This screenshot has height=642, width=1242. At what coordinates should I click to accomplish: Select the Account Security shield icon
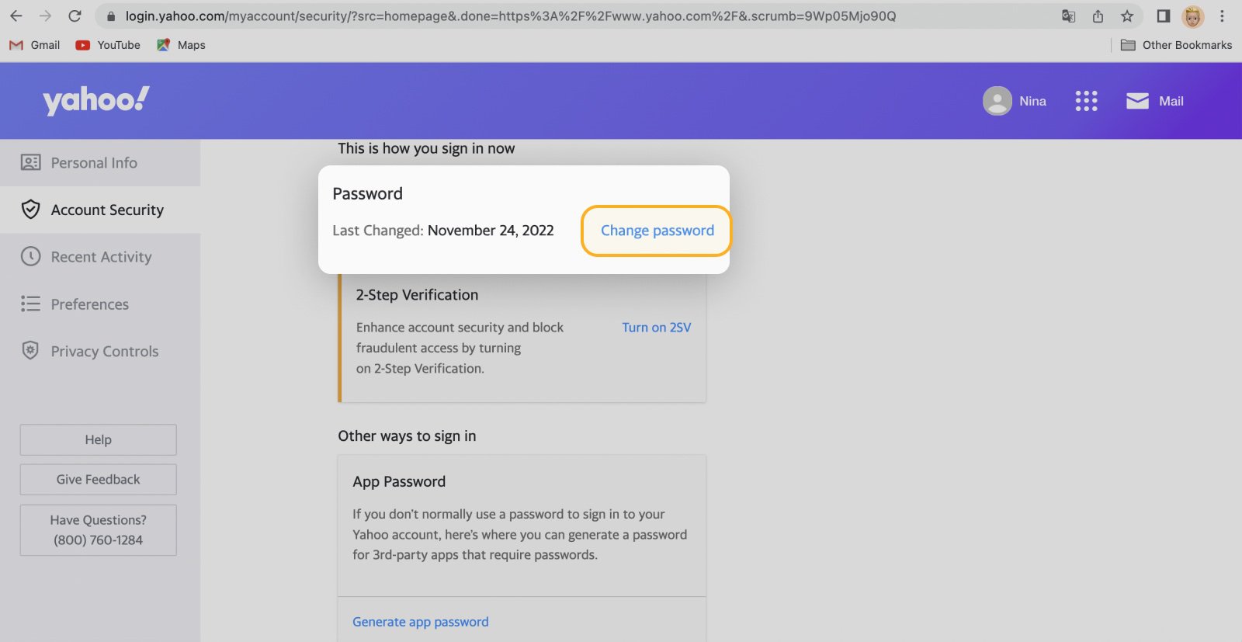tap(29, 209)
